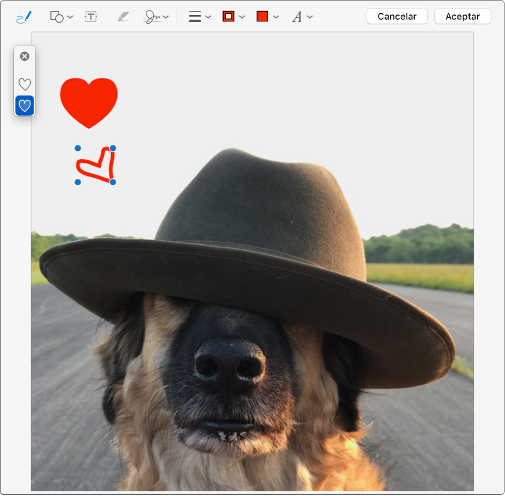Select the large red heart annotation
Viewport: 505px width, 496px height.
[89, 102]
